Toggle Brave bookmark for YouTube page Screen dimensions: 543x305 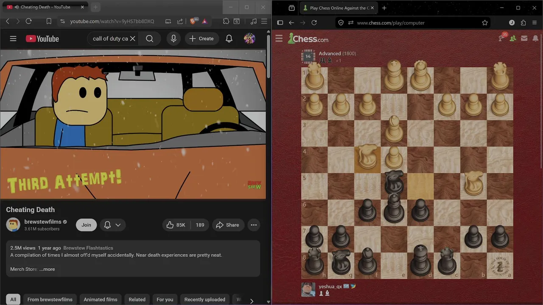pos(49,21)
